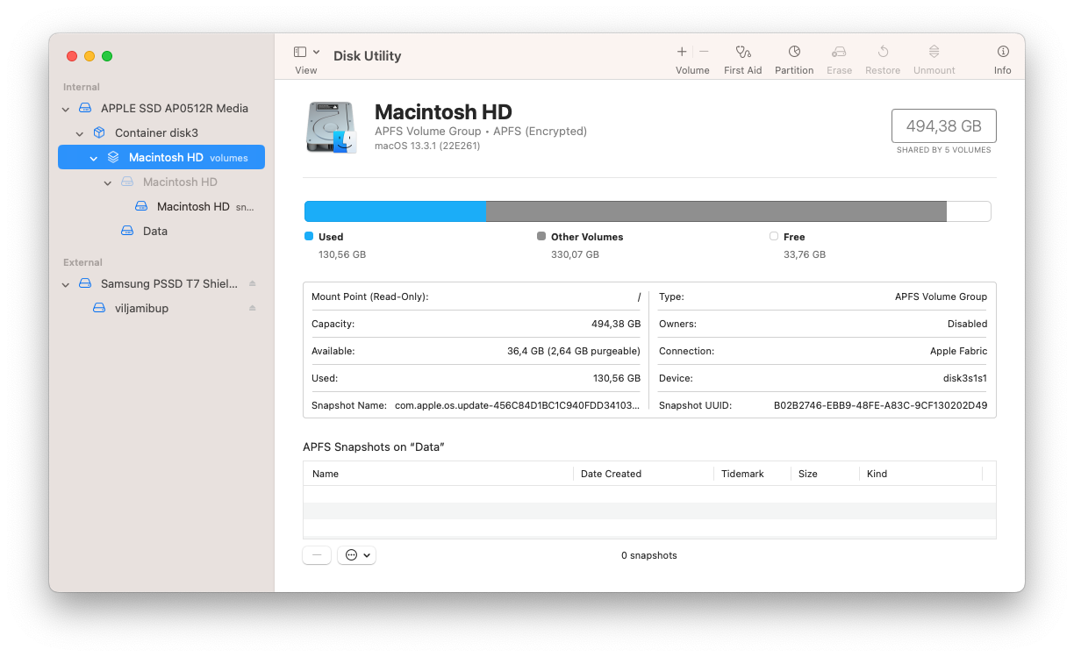This screenshot has height=657, width=1074.
Task: Collapse the greyed Macintosh HD volume
Action: (x=108, y=182)
